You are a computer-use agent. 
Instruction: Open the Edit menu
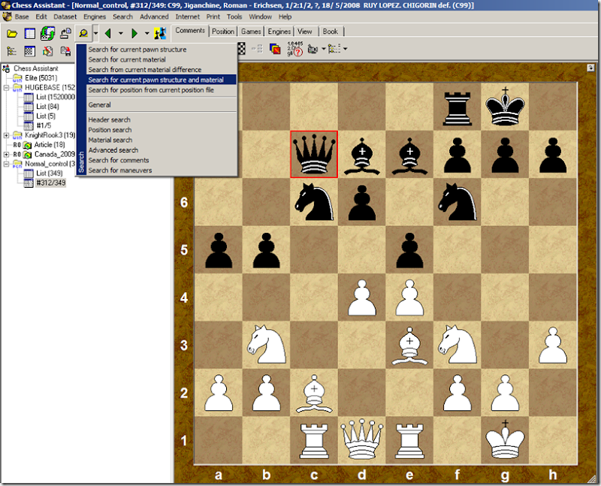pyautogui.click(x=41, y=17)
